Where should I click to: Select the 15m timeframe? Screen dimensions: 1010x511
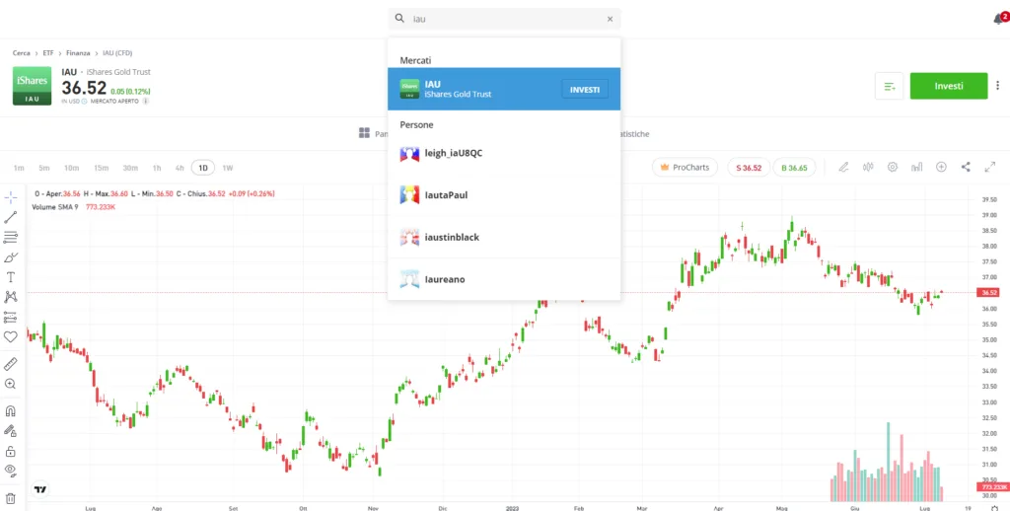point(102,168)
